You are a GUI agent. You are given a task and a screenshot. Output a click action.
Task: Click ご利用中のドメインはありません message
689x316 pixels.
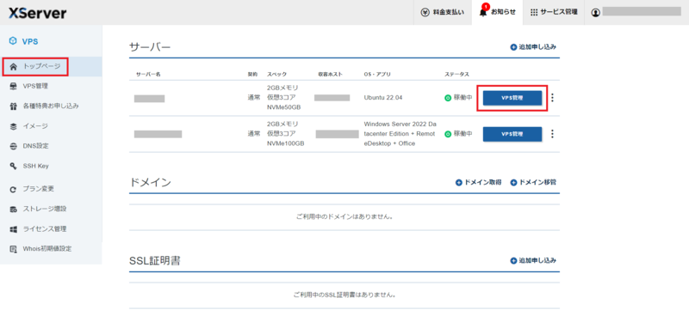[344, 217]
